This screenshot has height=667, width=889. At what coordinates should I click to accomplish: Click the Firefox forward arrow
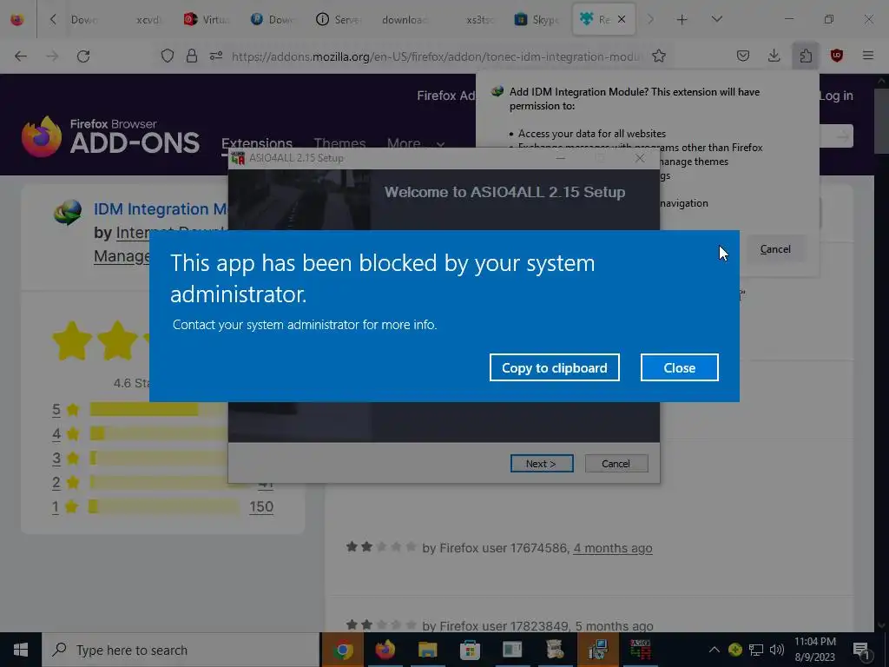click(x=52, y=56)
